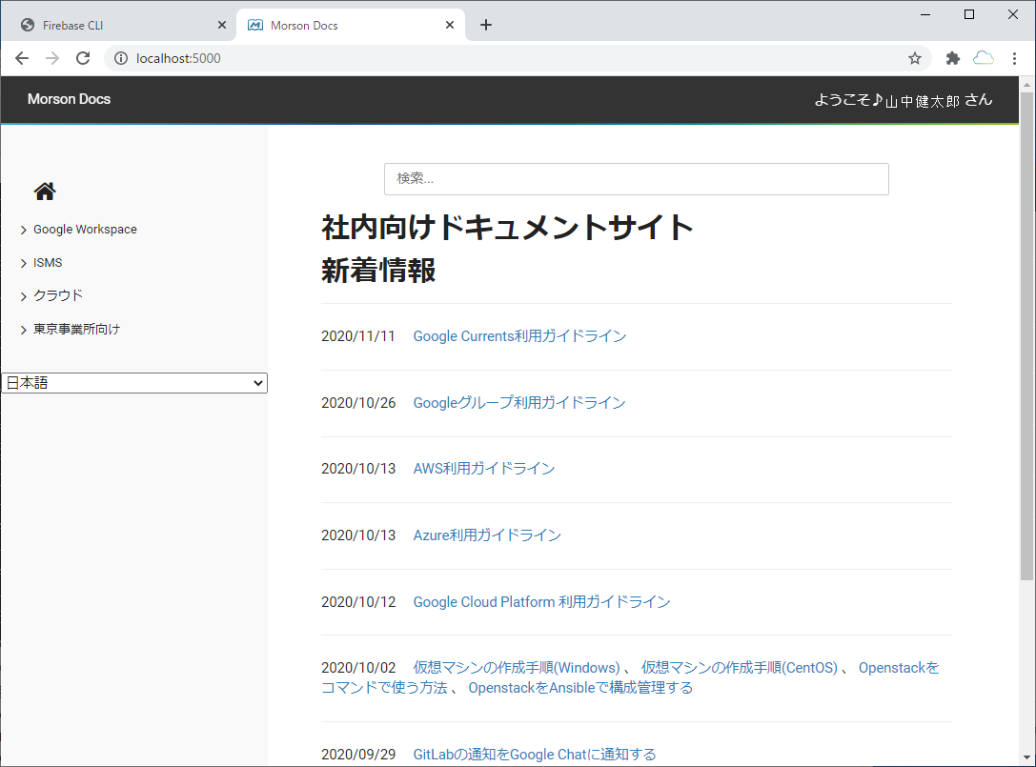The height and width of the screenshot is (767, 1036).
Task: Open the 日本語 language dropdown
Action: (134, 383)
